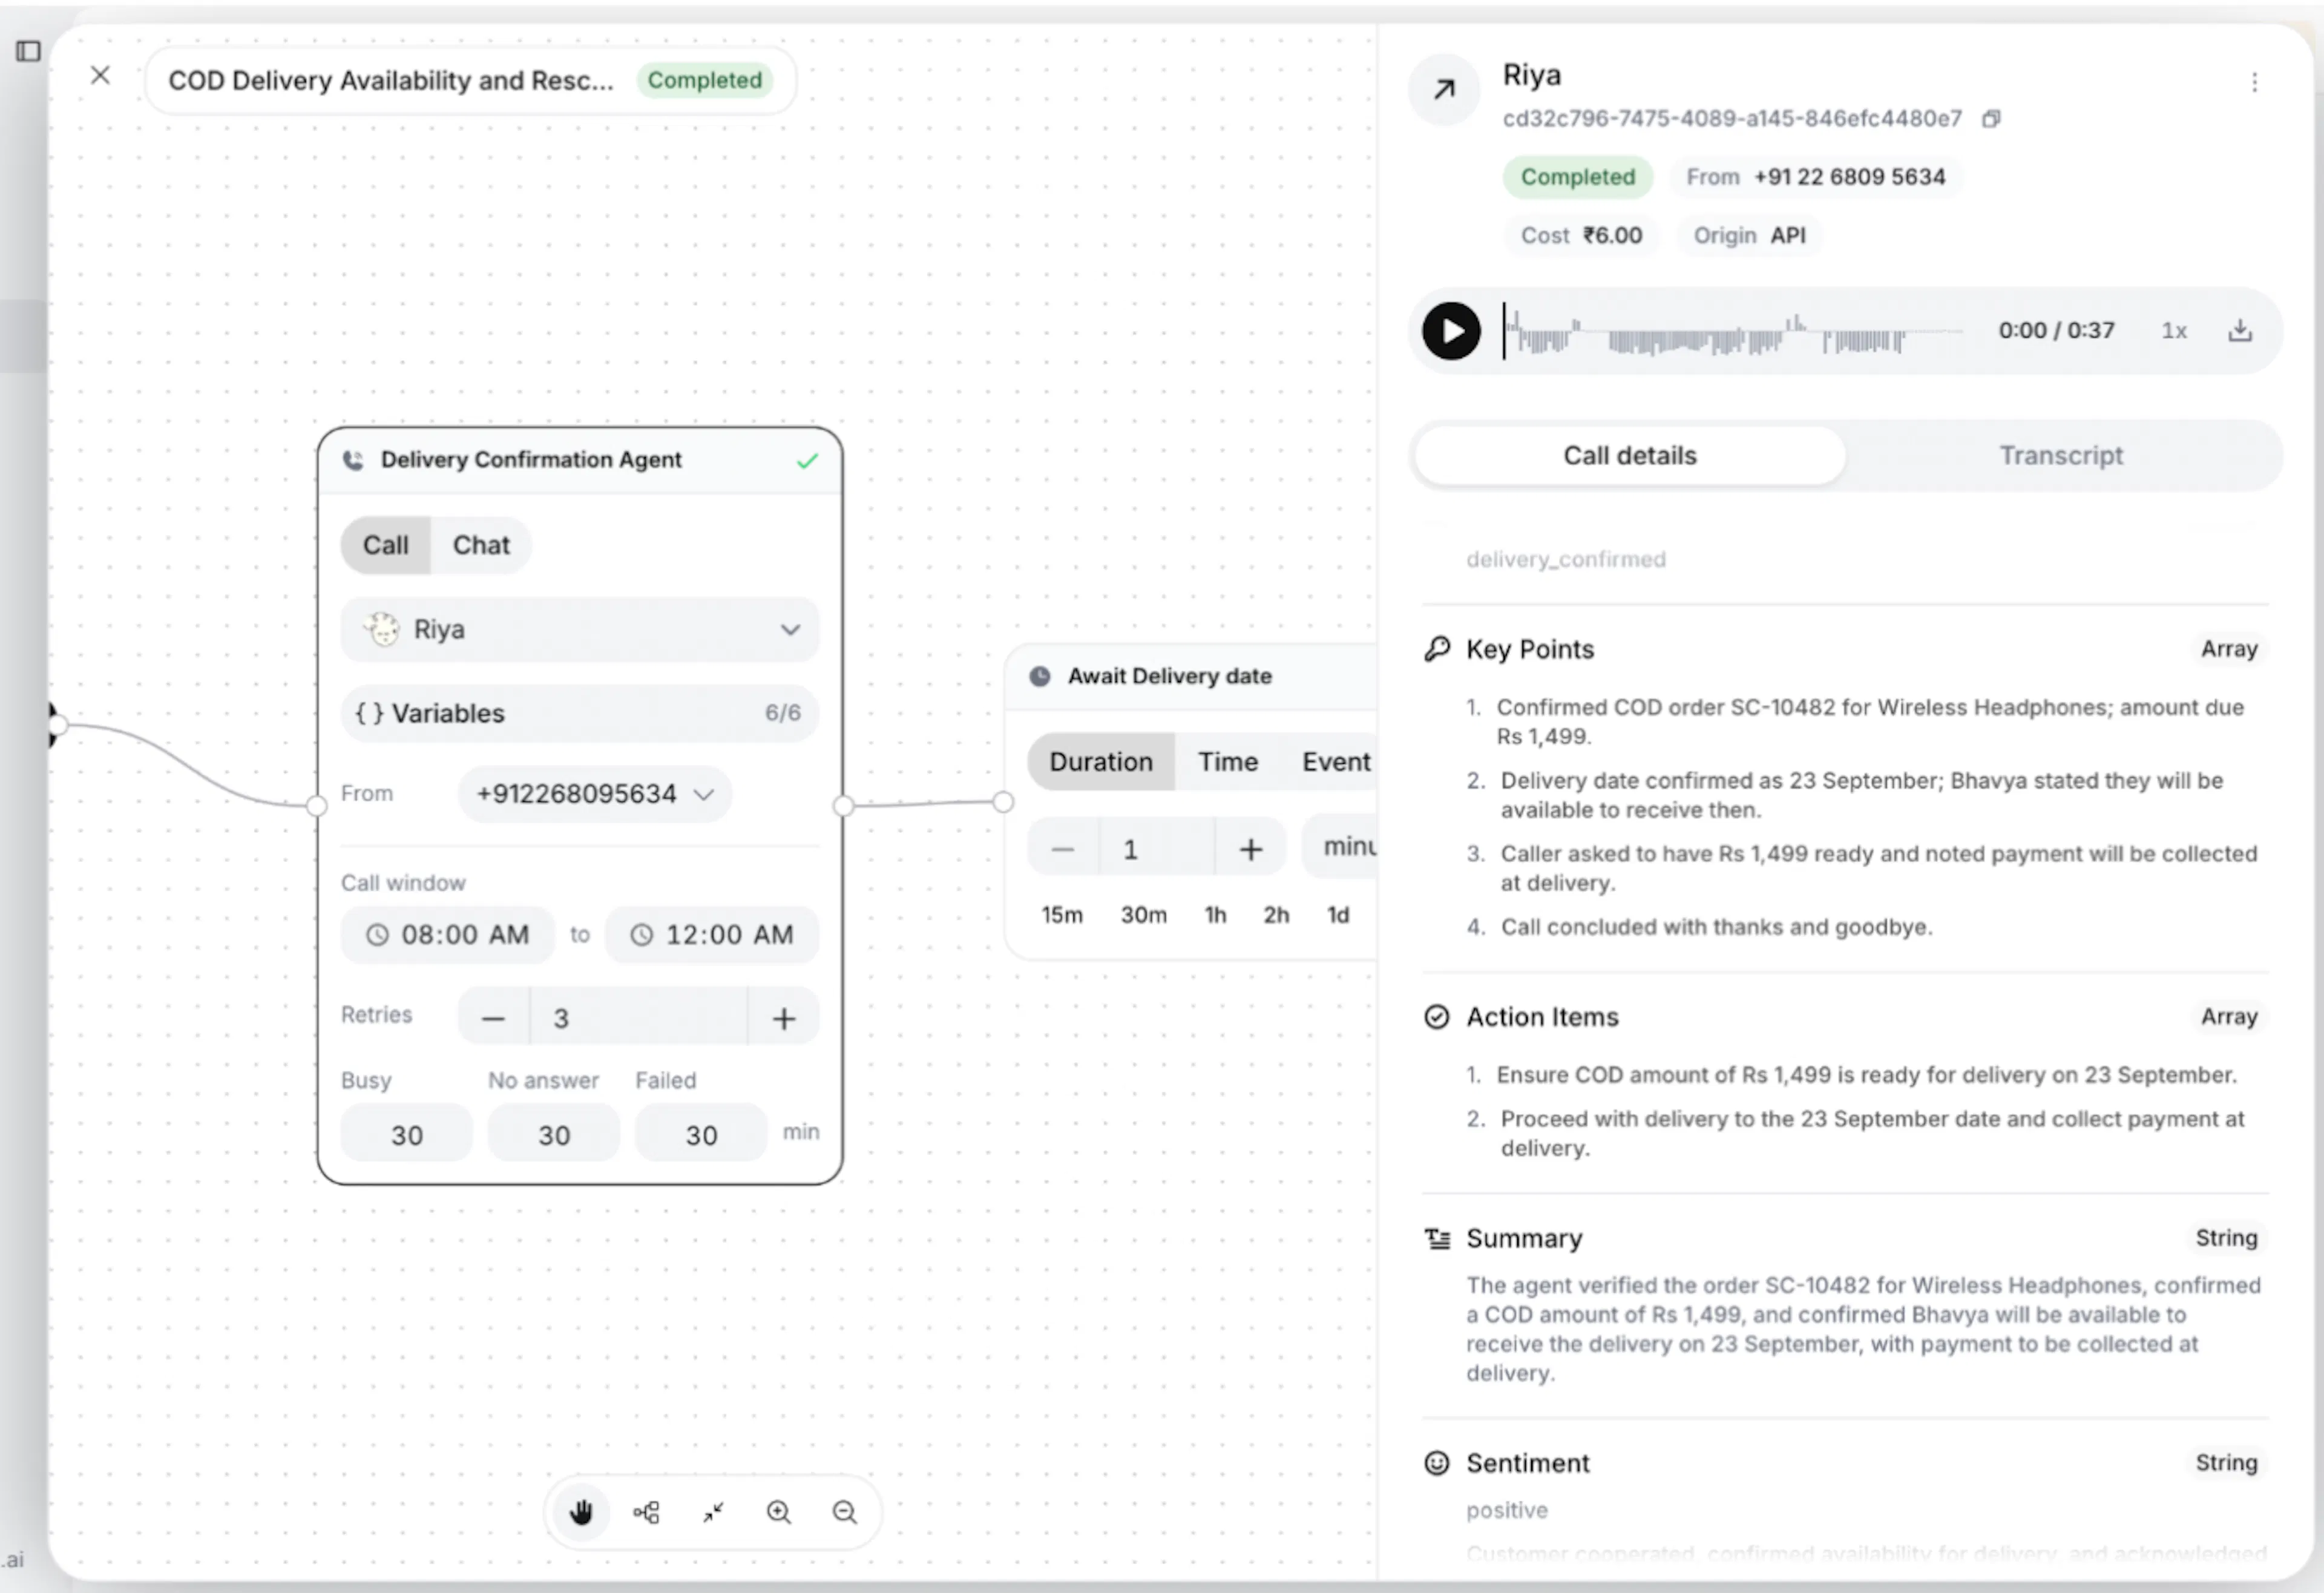This screenshot has height=1593, width=2324.
Task: Auto-arrange the workflow layout
Action: coord(647,1512)
